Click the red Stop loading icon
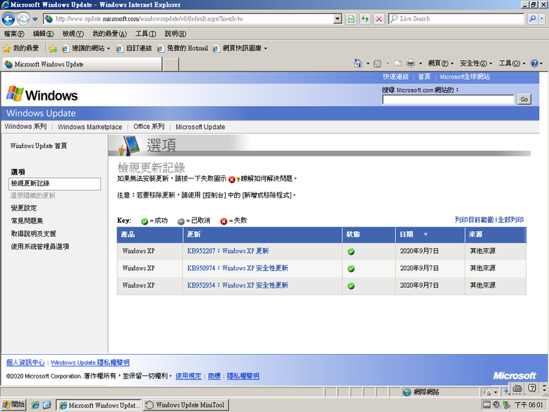The width and height of the screenshot is (549, 412). point(379,19)
